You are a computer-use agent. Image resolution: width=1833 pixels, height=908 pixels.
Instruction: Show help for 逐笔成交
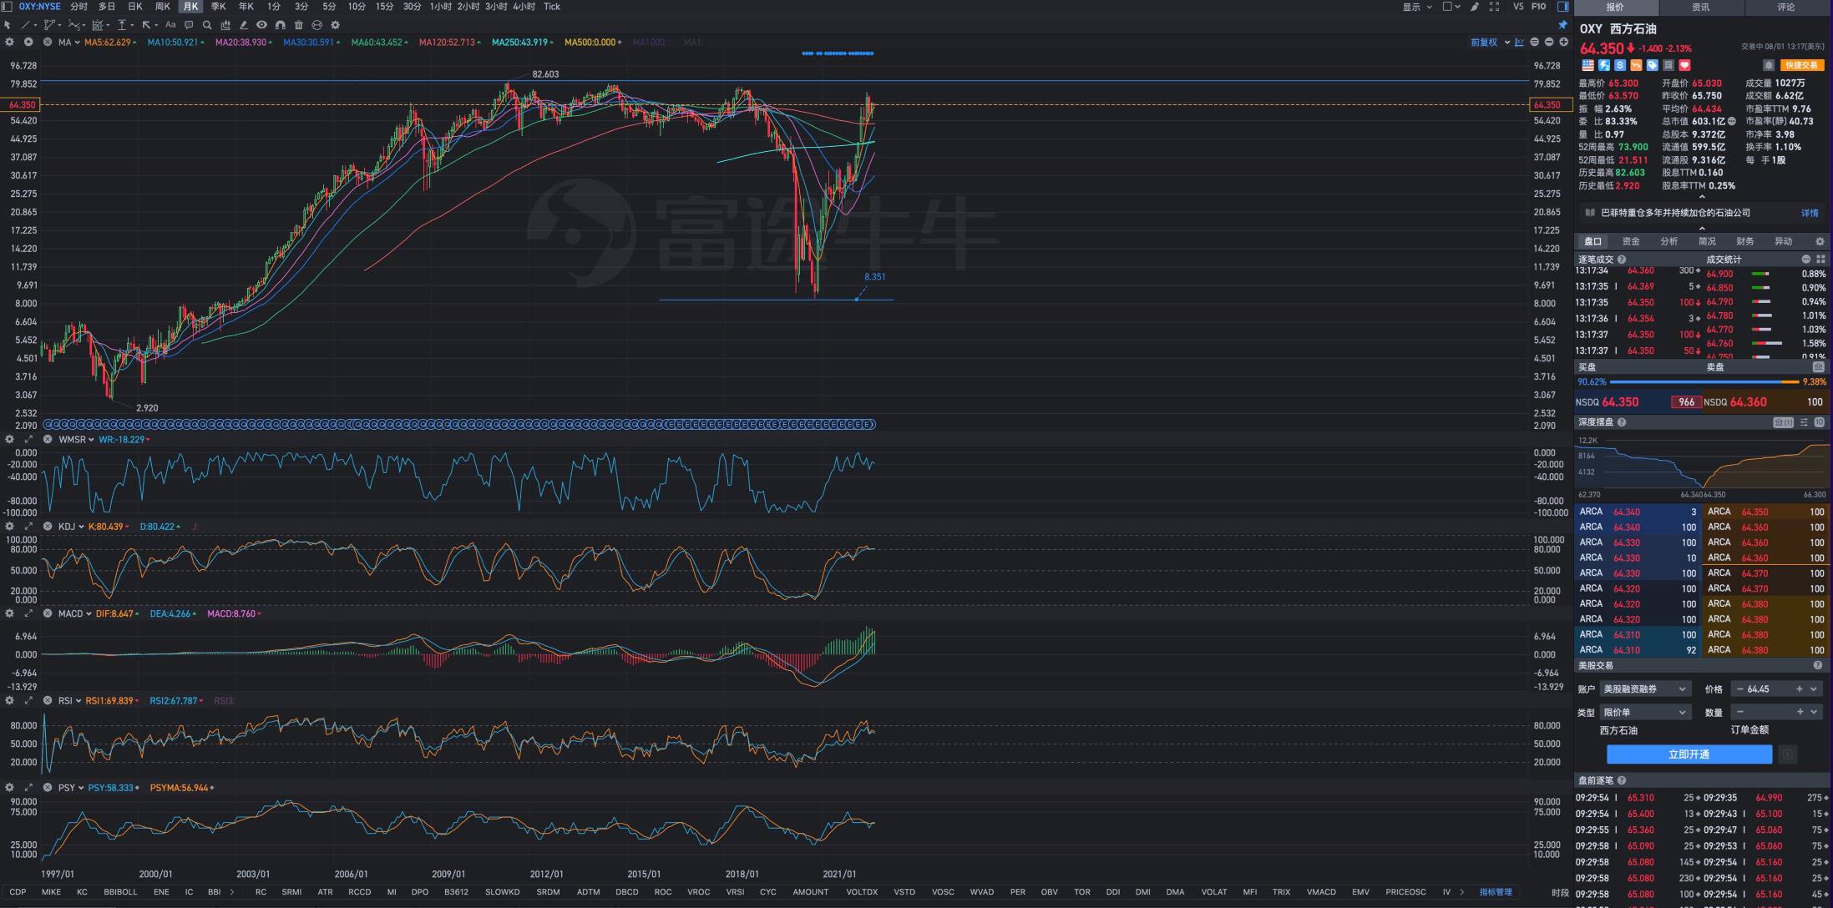[1622, 260]
